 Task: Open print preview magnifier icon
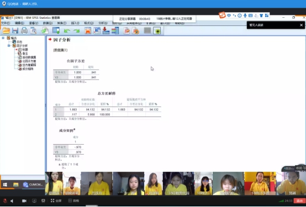point(33,30)
